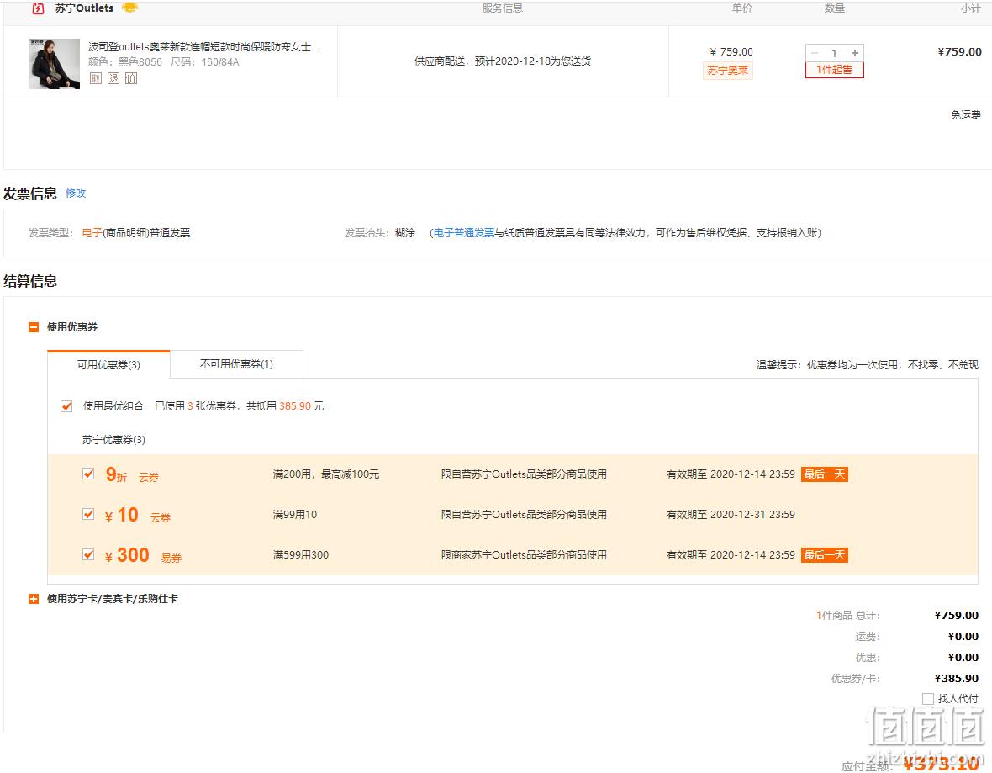Toggle the 使用最优组合 checkbox
Screen dimensions: 992x773
coord(66,406)
